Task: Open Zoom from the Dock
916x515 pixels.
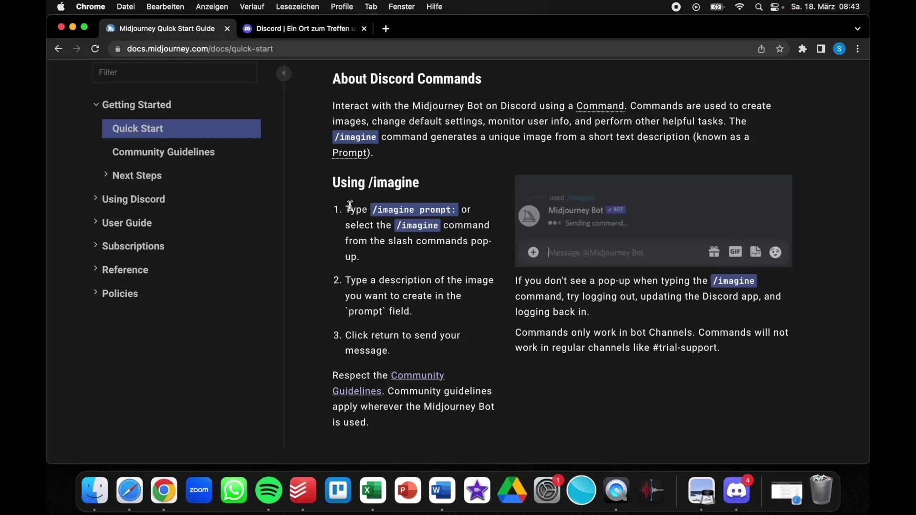Action: 199,490
